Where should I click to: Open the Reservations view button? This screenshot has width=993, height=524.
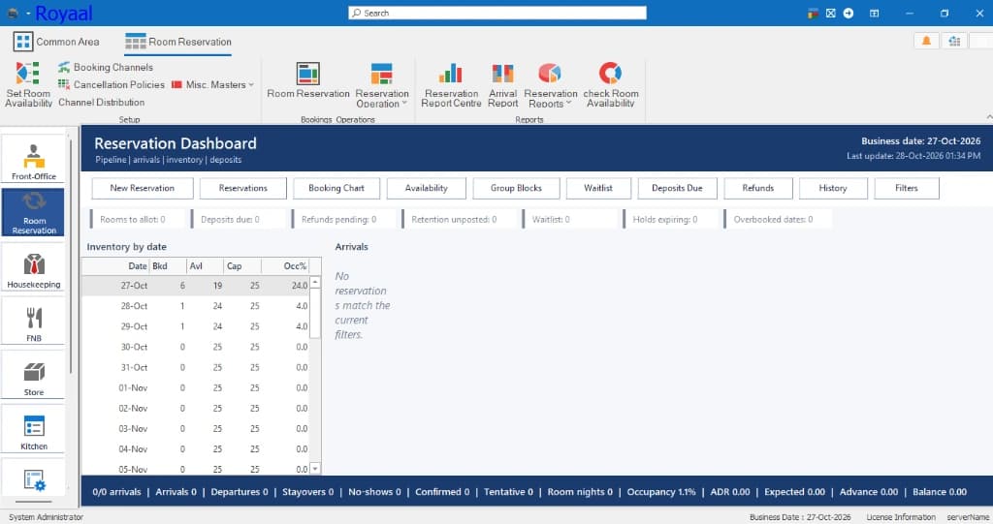click(243, 188)
